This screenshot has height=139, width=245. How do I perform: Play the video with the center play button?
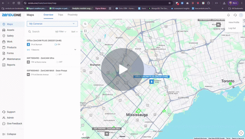[122, 69]
